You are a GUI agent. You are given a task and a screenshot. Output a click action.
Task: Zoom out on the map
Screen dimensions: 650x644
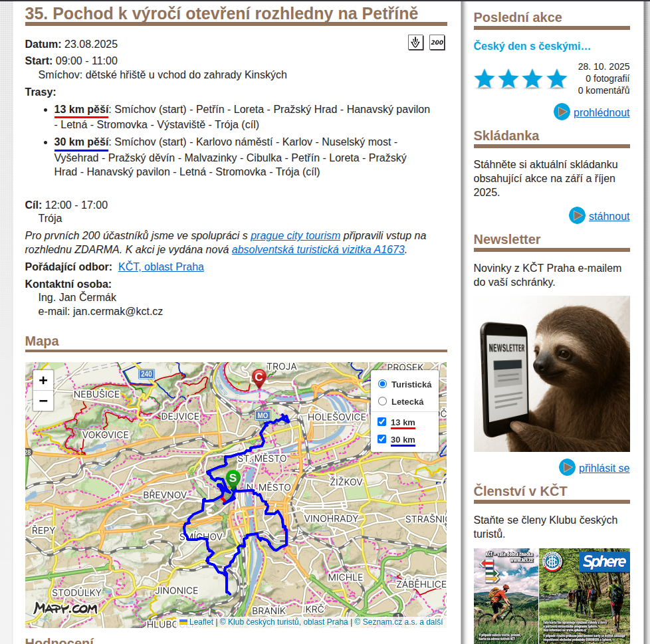point(43,401)
